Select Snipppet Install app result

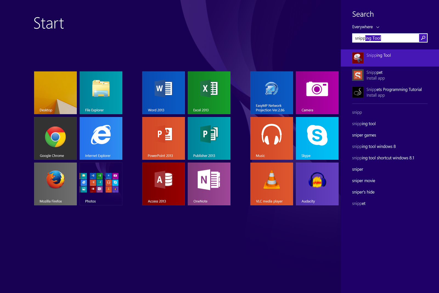click(x=390, y=75)
